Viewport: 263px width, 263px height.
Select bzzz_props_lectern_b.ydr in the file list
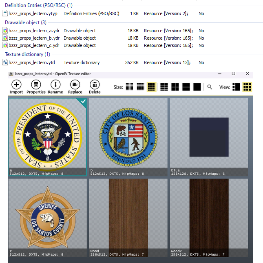coord(34,38)
